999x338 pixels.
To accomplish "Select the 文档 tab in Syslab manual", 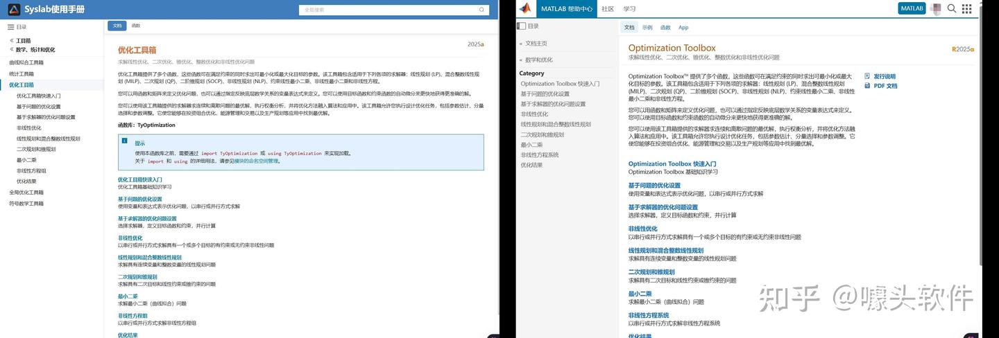I will click(x=117, y=26).
